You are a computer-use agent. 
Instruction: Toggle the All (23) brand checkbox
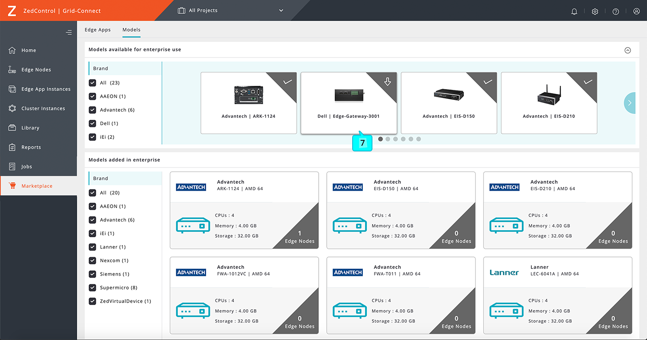(92, 83)
